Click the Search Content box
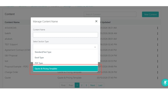Image resolution: width=168 pixels, height=94 pixels. pyautogui.click(x=110, y=14)
